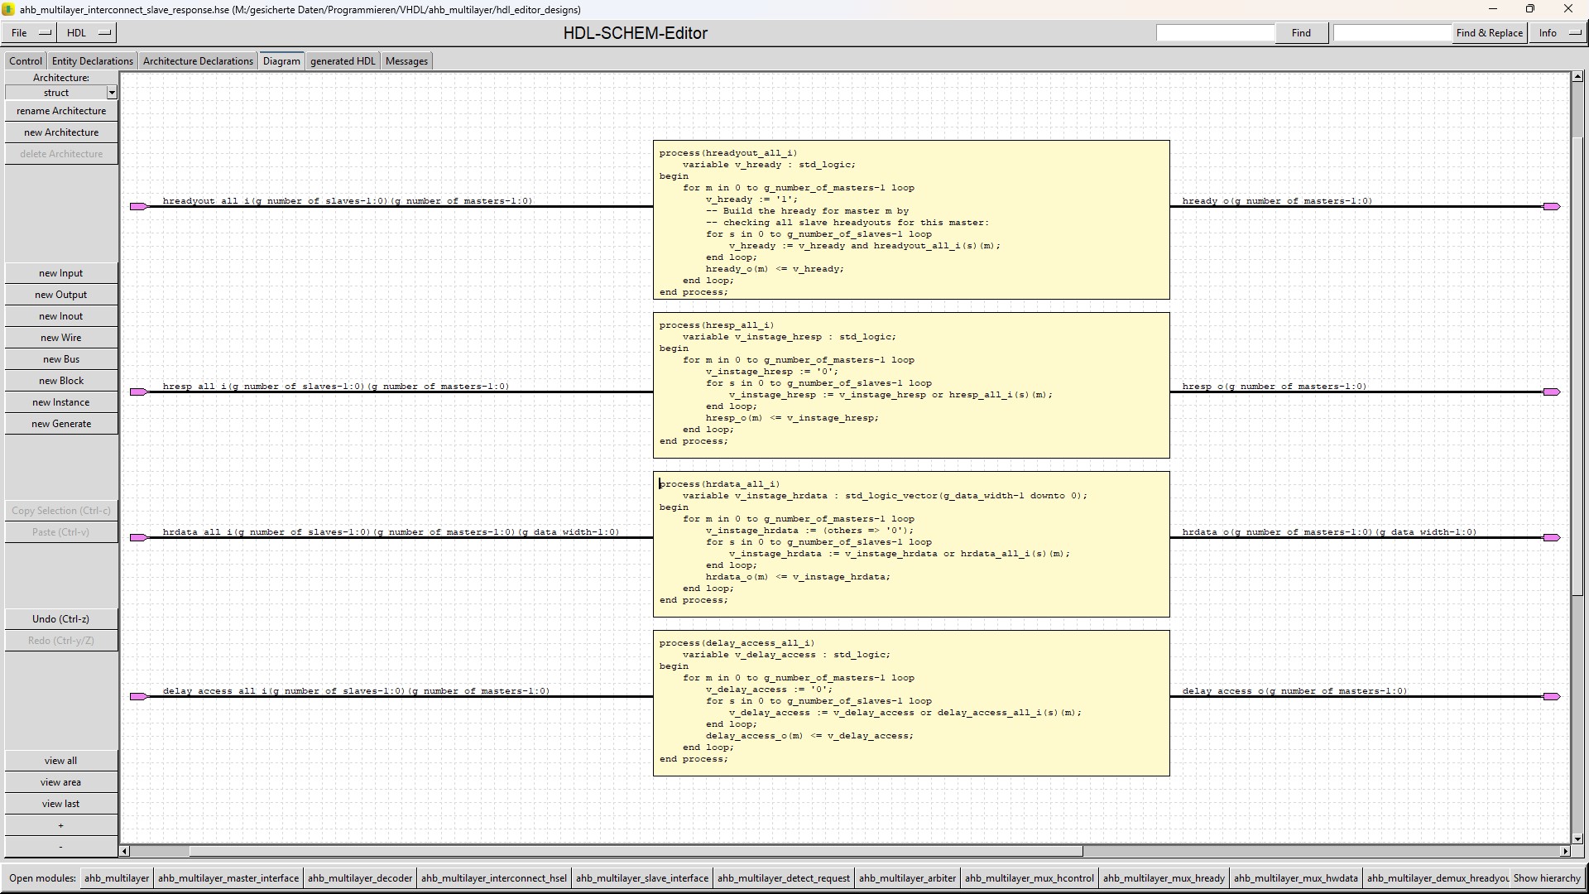Open the struct architecture dropdown

(112, 93)
